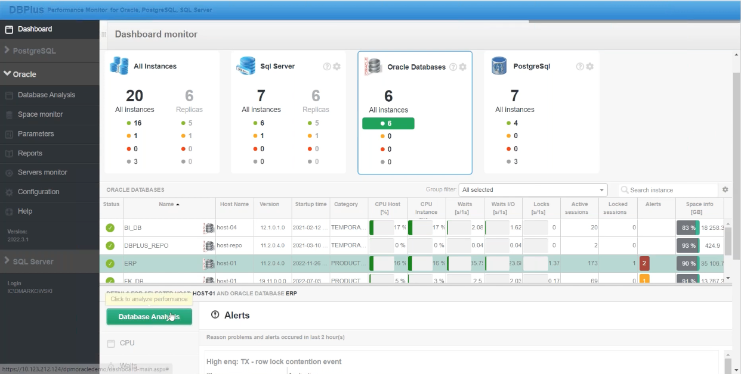Click the Active sessions column header
The image size is (741, 374).
point(580,208)
